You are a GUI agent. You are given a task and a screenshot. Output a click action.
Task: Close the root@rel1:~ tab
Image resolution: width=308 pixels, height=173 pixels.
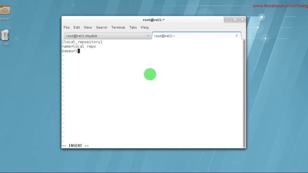tap(236, 36)
